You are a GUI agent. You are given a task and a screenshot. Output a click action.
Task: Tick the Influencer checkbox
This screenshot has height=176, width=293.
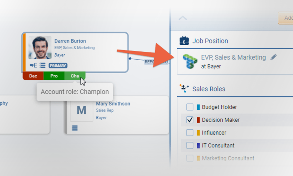(x=190, y=133)
